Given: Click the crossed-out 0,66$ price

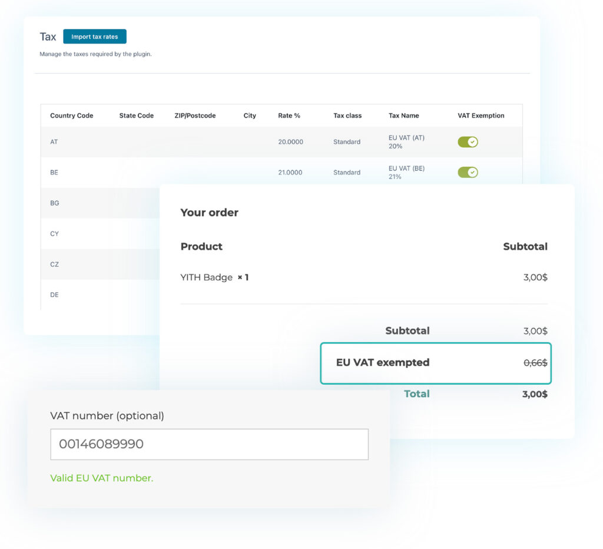Looking at the screenshot, I should (535, 363).
